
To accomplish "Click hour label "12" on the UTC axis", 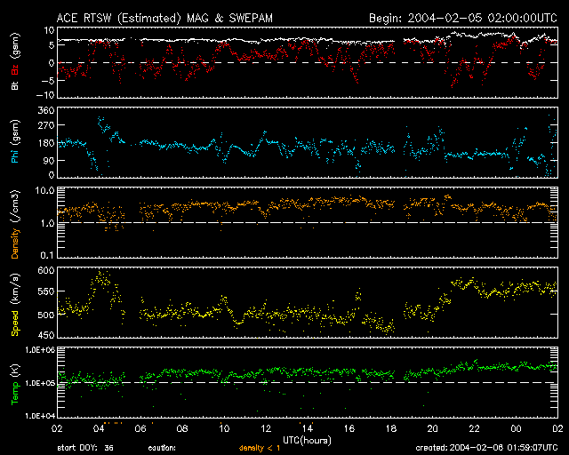I will (x=266, y=428).
